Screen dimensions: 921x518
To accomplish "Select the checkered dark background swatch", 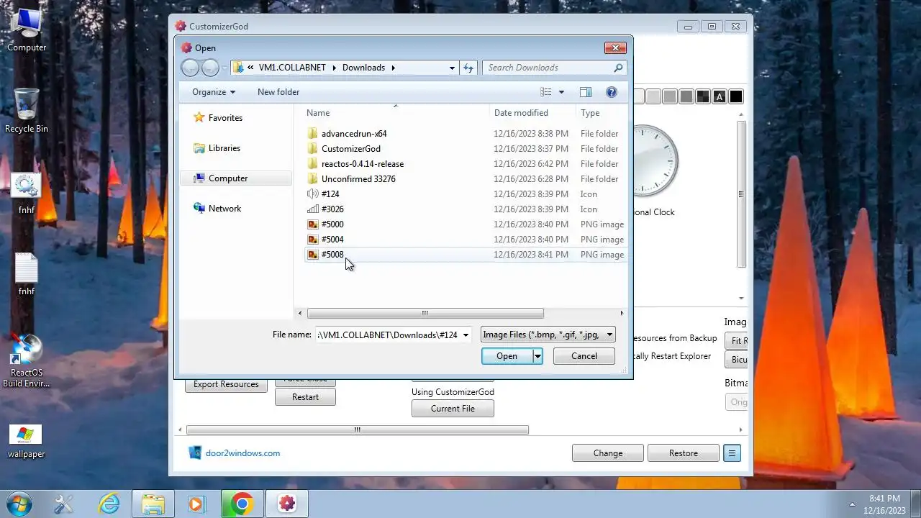I will 702,96.
